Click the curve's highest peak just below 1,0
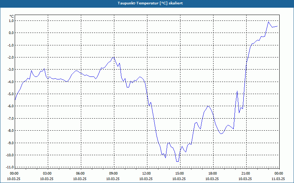The width and height of the screenshot is (294, 183). [268, 22]
